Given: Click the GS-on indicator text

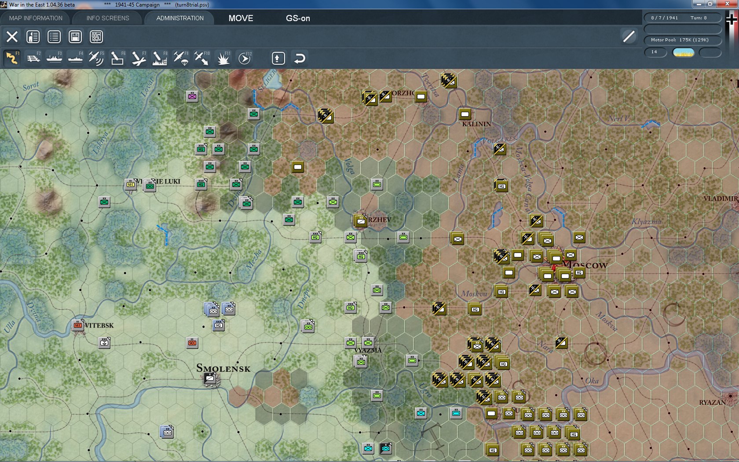Looking at the screenshot, I should pos(298,18).
